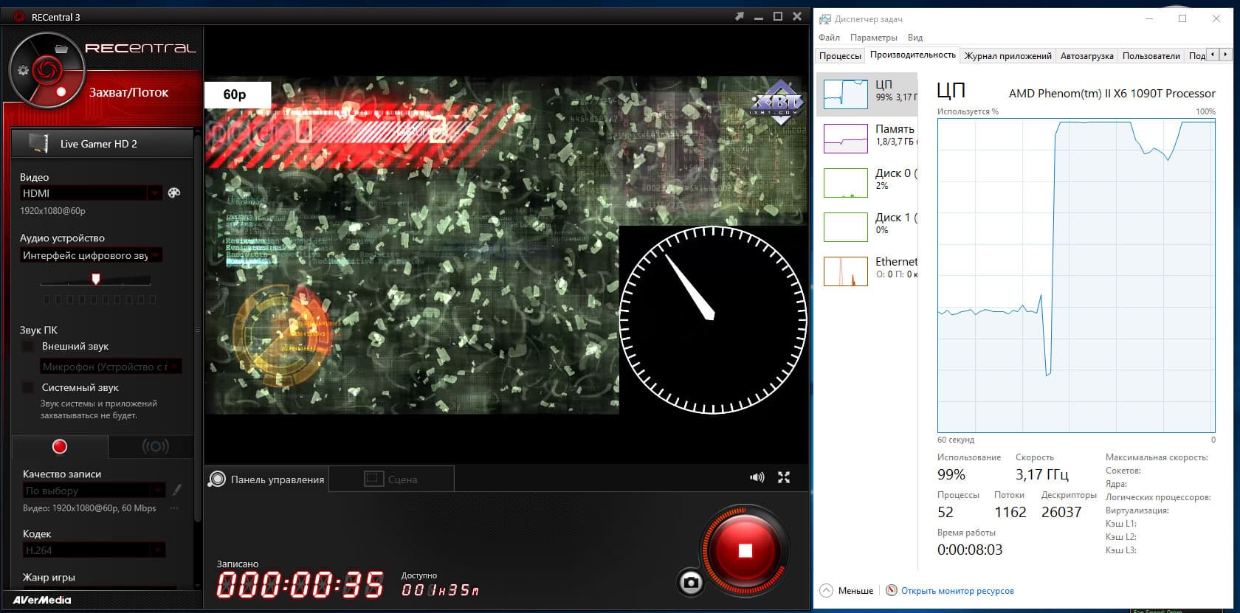
Task: Click the 1920x1080@60p video format text
Action: tap(52, 211)
